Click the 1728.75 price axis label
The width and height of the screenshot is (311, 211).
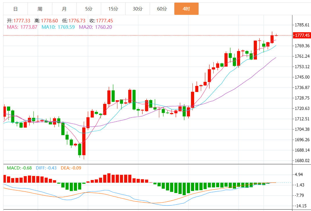pyautogui.click(x=302, y=98)
